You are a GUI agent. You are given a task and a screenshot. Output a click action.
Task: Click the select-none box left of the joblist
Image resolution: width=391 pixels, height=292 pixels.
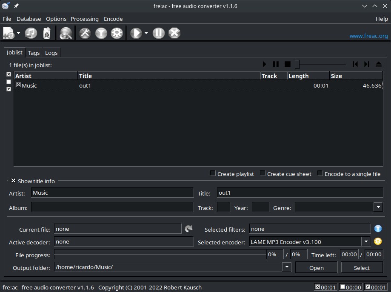click(9, 82)
